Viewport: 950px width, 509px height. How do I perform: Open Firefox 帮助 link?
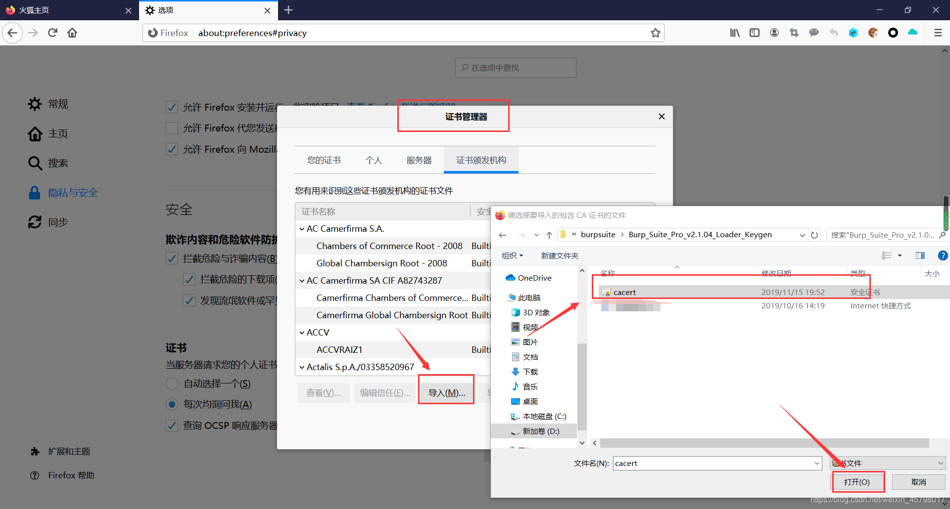[x=62, y=475]
